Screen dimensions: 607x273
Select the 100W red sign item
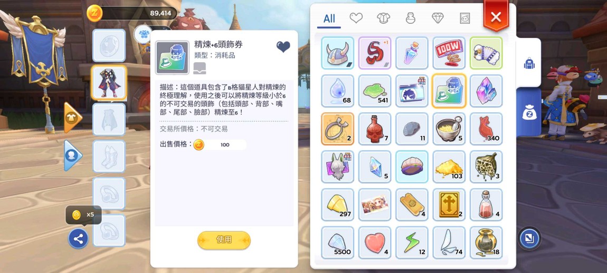(x=449, y=53)
